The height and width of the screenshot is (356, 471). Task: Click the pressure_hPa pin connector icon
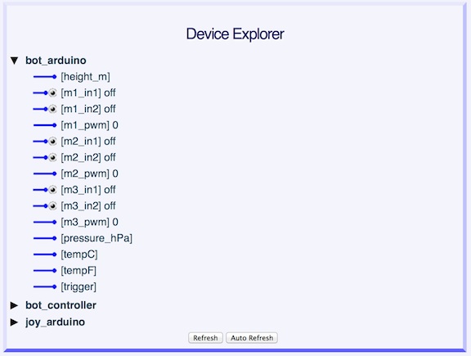[45, 238]
